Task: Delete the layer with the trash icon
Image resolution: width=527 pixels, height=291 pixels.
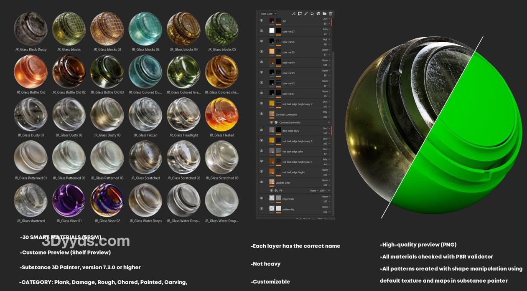Action: coord(331,14)
